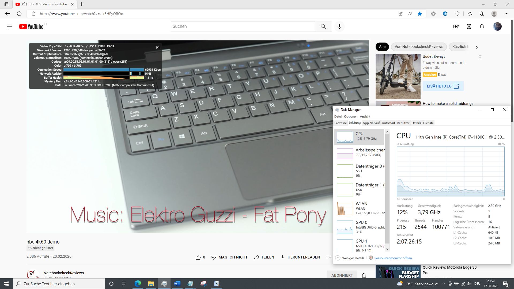Image resolution: width=514 pixels, height=289 pixels.
Task: Open the Edge Collections icon
Action: [482, 14]
